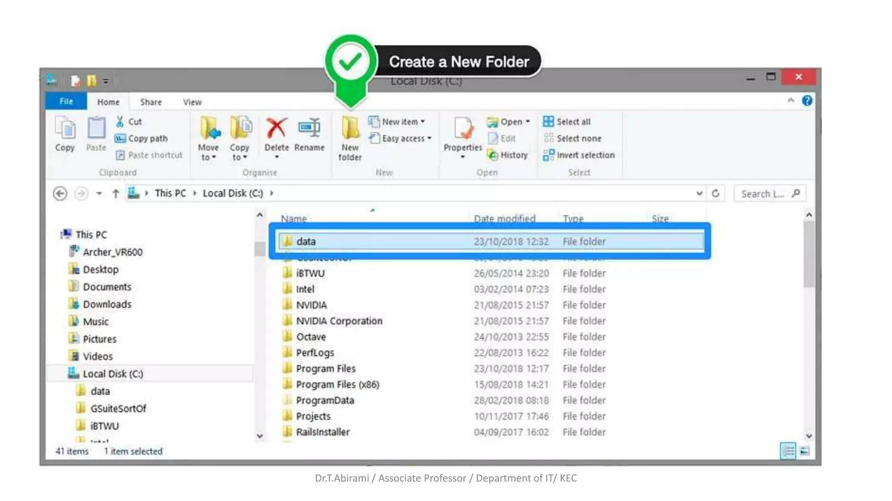Click the Properties icon
The height and width of the screenshot is (501, 892).
pos(463,129)
